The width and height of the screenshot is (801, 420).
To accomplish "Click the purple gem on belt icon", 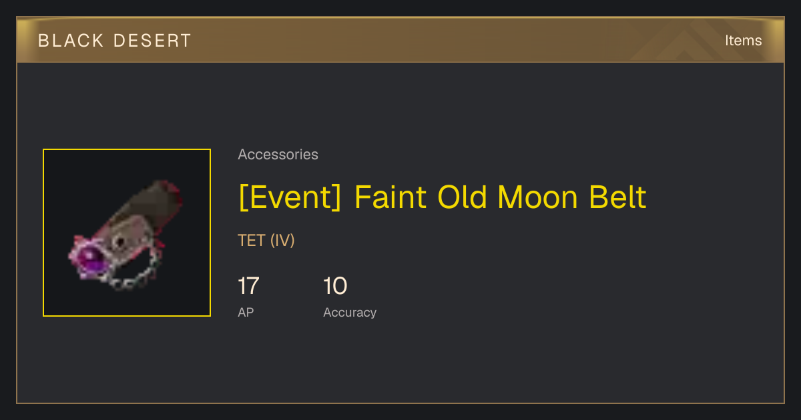I will (90, 257).
